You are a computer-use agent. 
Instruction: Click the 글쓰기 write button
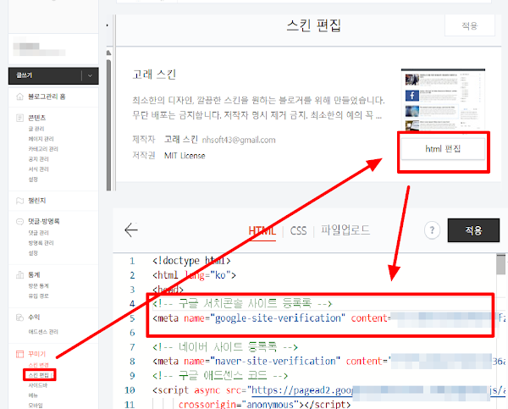pos(45,76)
